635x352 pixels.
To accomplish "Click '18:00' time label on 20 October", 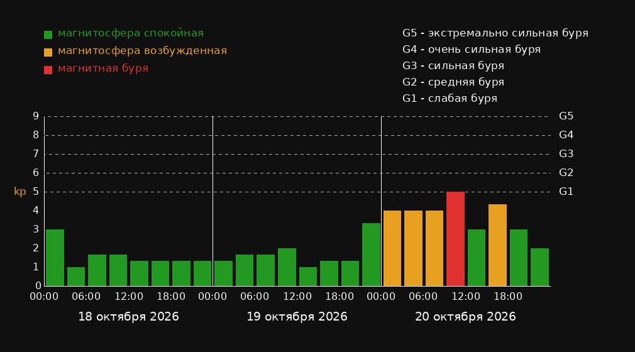I will tap(508, 297).
